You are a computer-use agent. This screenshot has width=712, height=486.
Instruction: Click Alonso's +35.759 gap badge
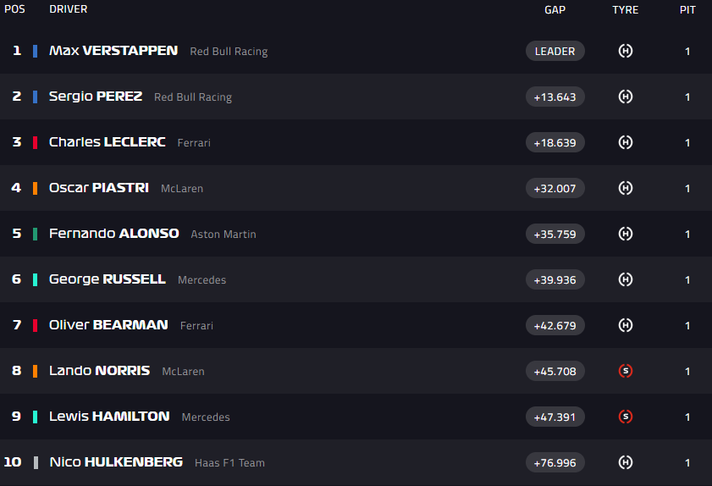coord(555,234)
